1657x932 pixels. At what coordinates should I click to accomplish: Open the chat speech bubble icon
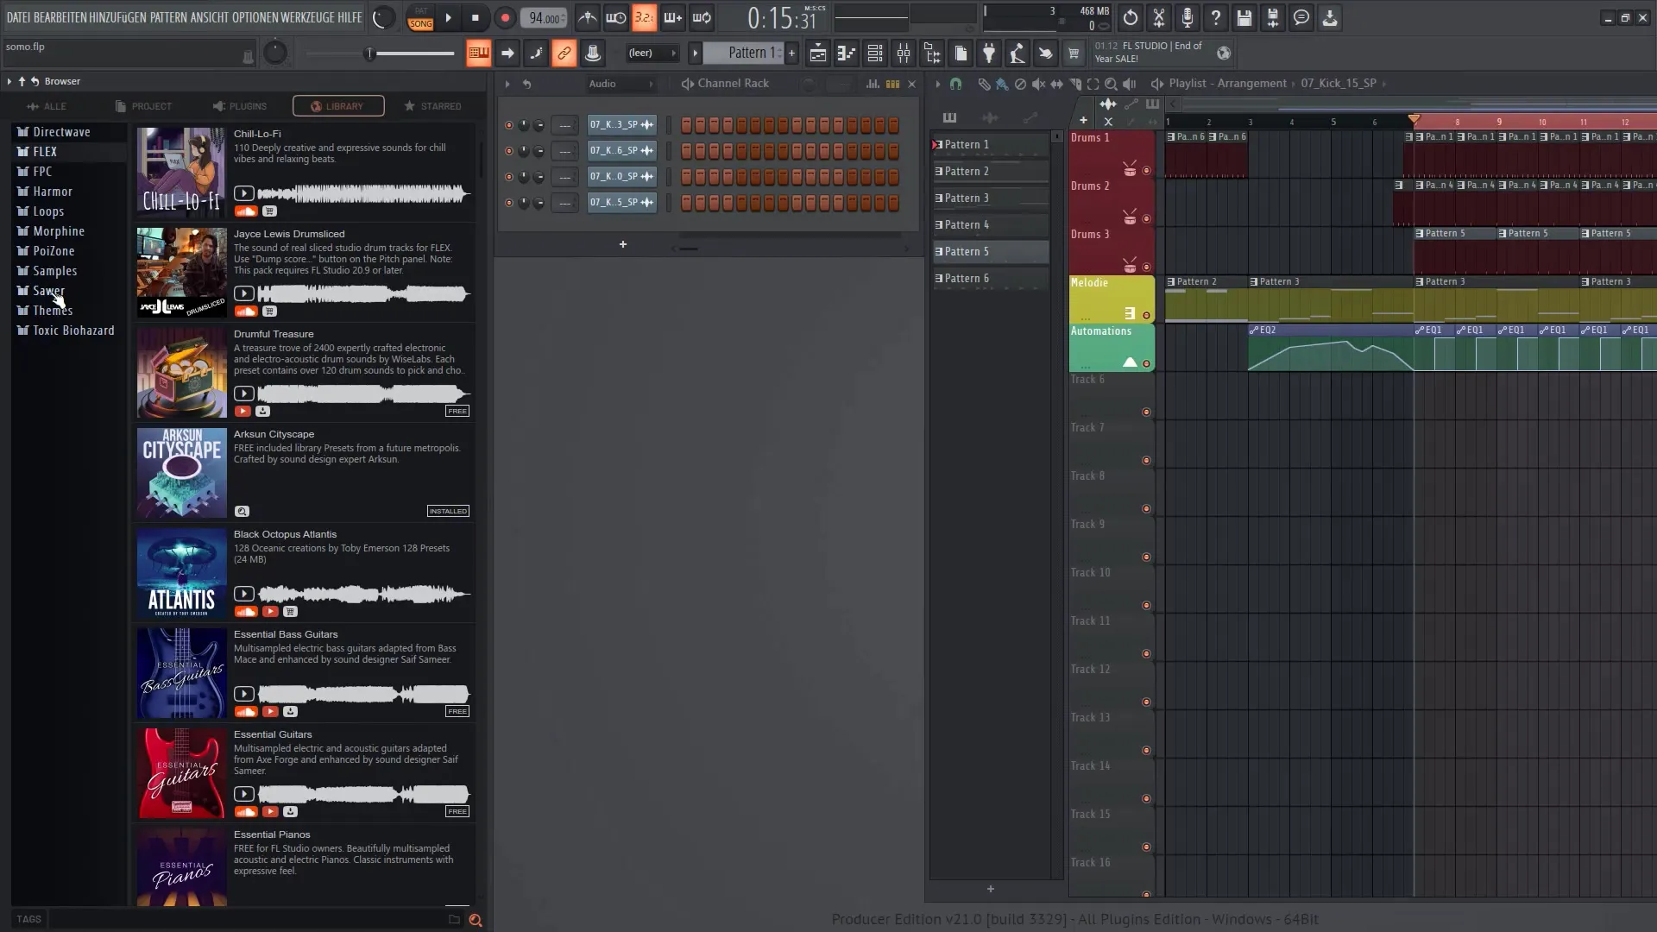coord(1301,17)
